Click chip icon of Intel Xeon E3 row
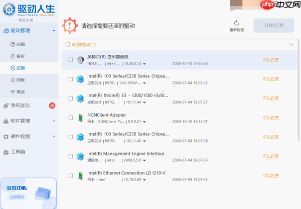The width and height of the screenshot is (301, 209). [x=80, y=98]
